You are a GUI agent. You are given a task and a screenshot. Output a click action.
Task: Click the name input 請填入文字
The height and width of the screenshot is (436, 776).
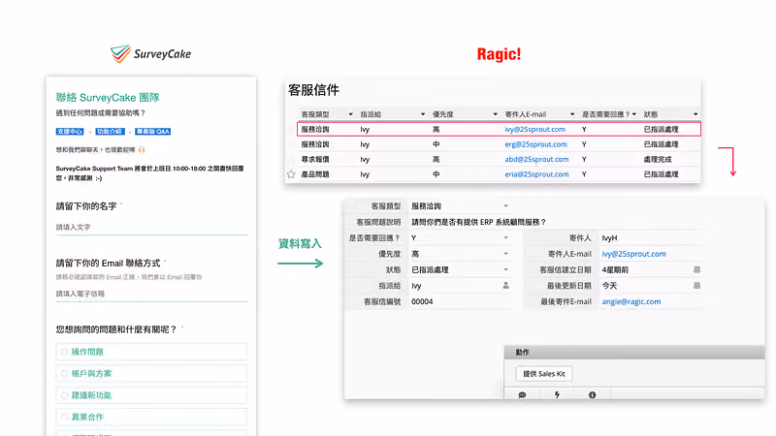click(151, 228)
